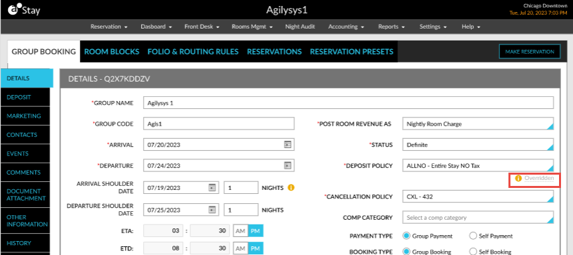Select Self Payment radio button
573x255 pixels.
point(473,236)
